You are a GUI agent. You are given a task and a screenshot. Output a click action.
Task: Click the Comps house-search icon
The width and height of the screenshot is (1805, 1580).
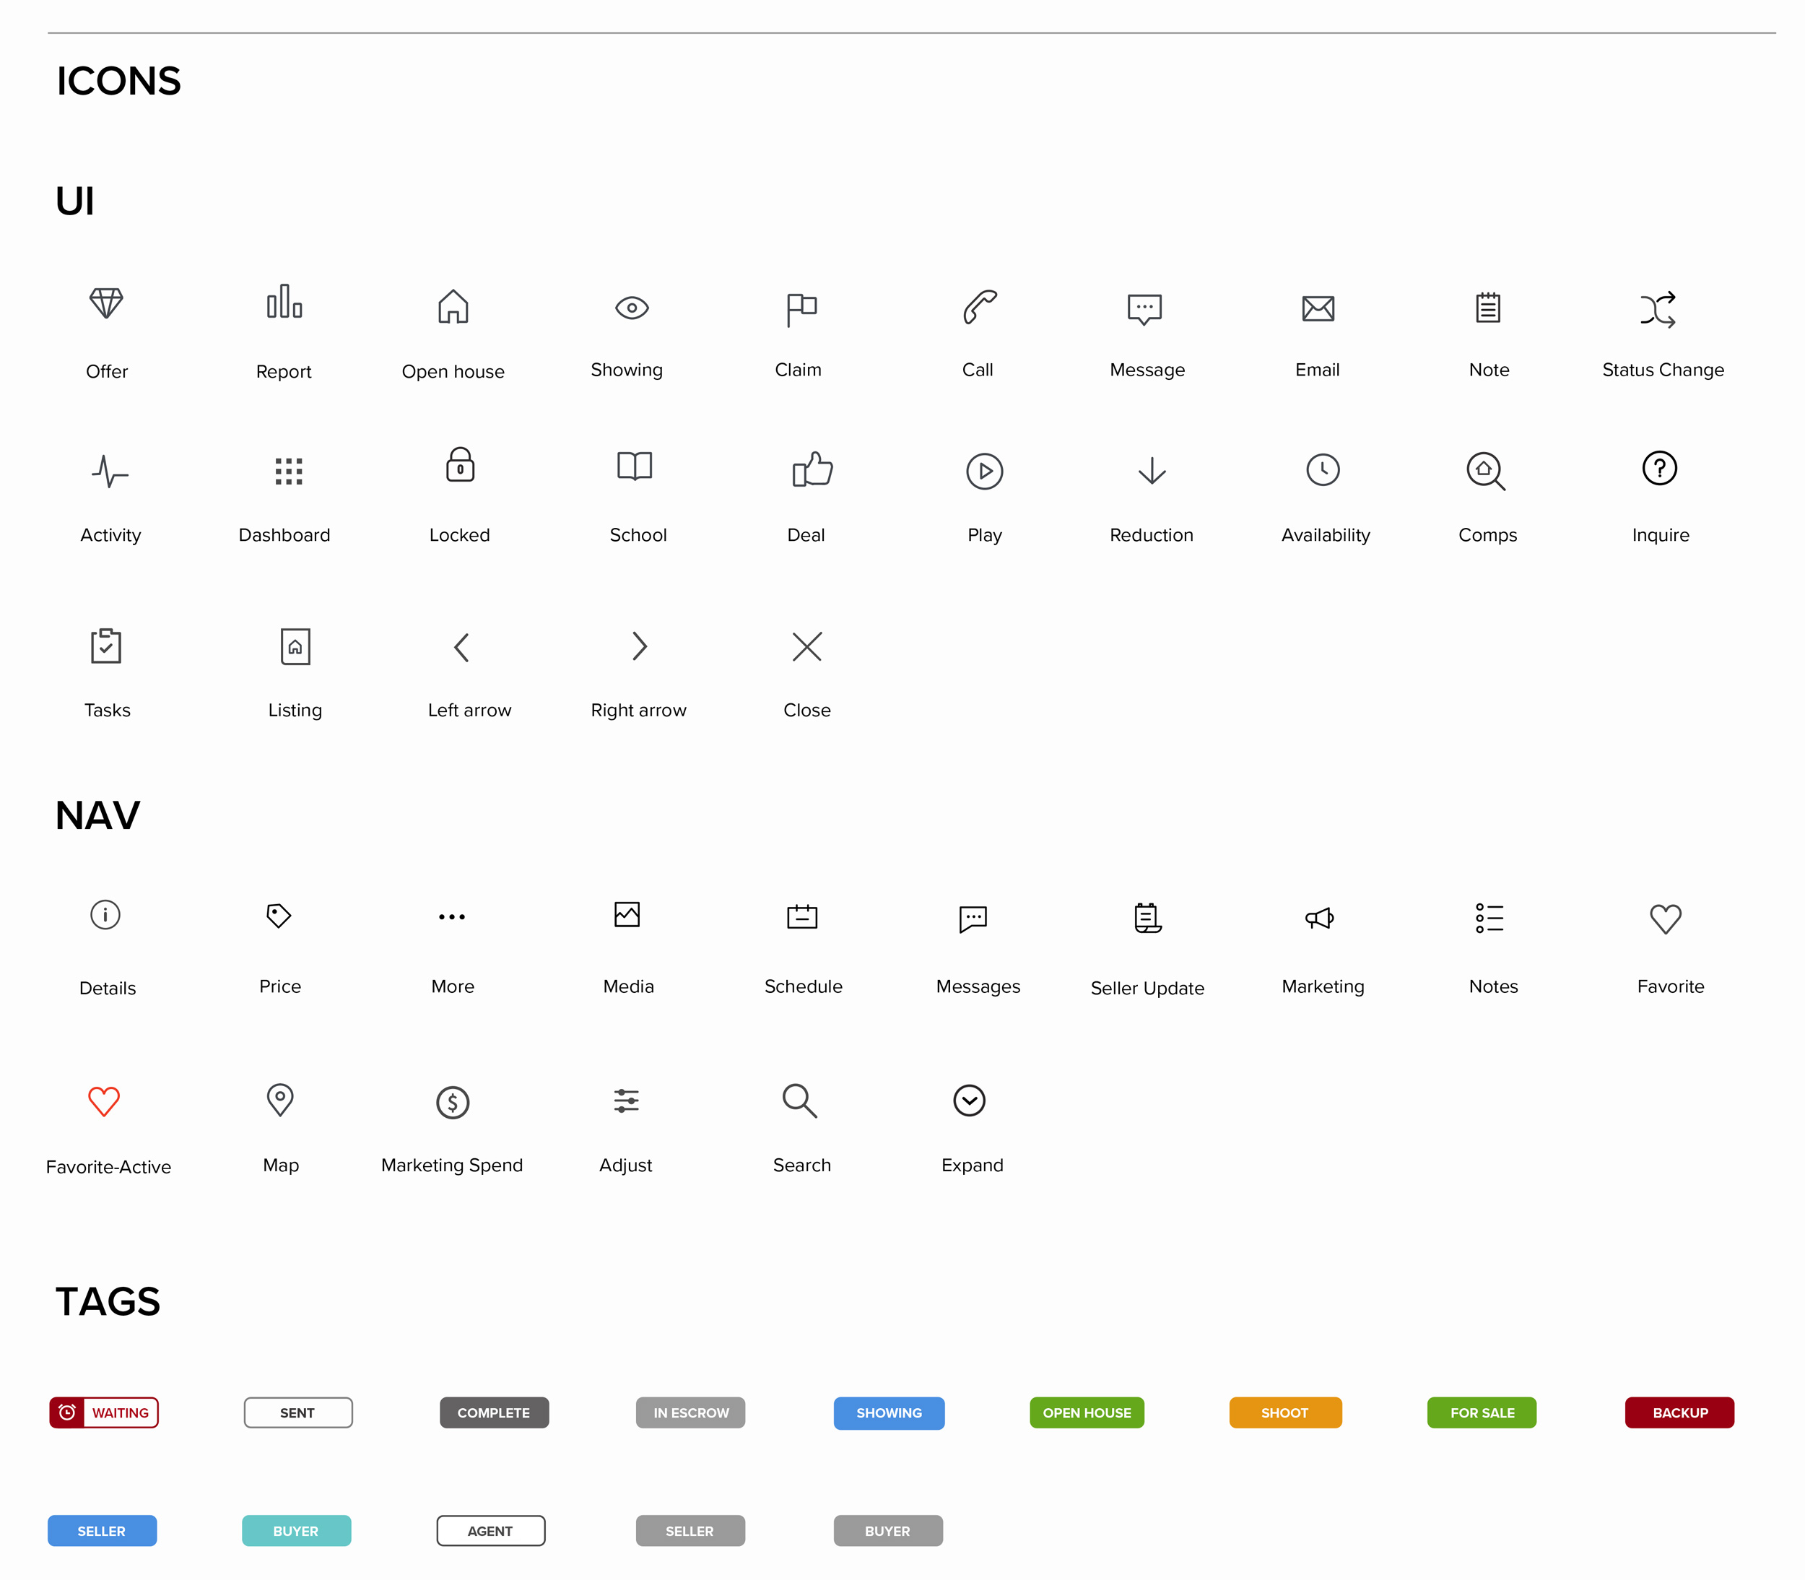click(1485, 471)
